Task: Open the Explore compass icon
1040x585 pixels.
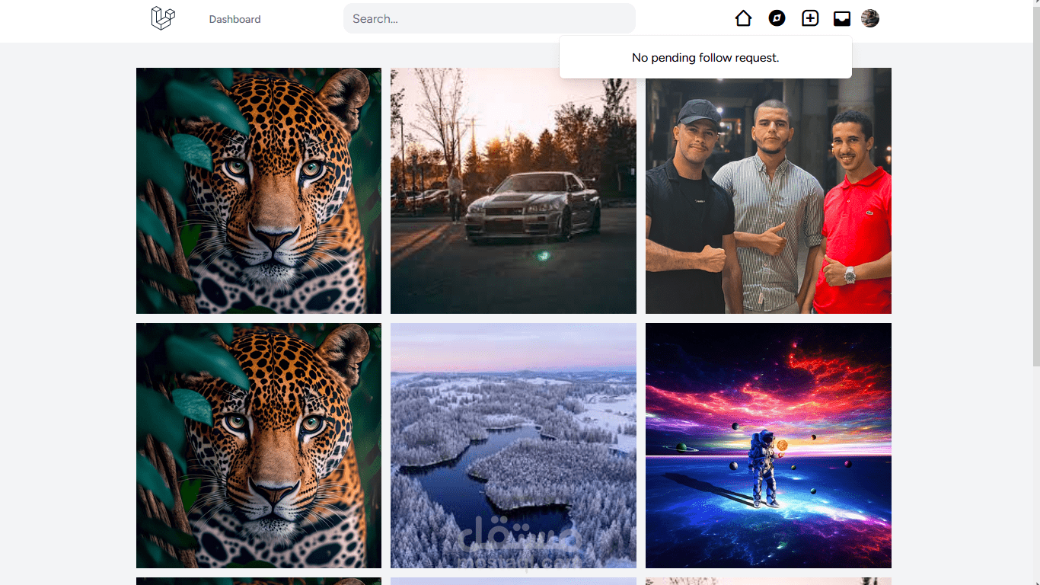Action: 777,18
